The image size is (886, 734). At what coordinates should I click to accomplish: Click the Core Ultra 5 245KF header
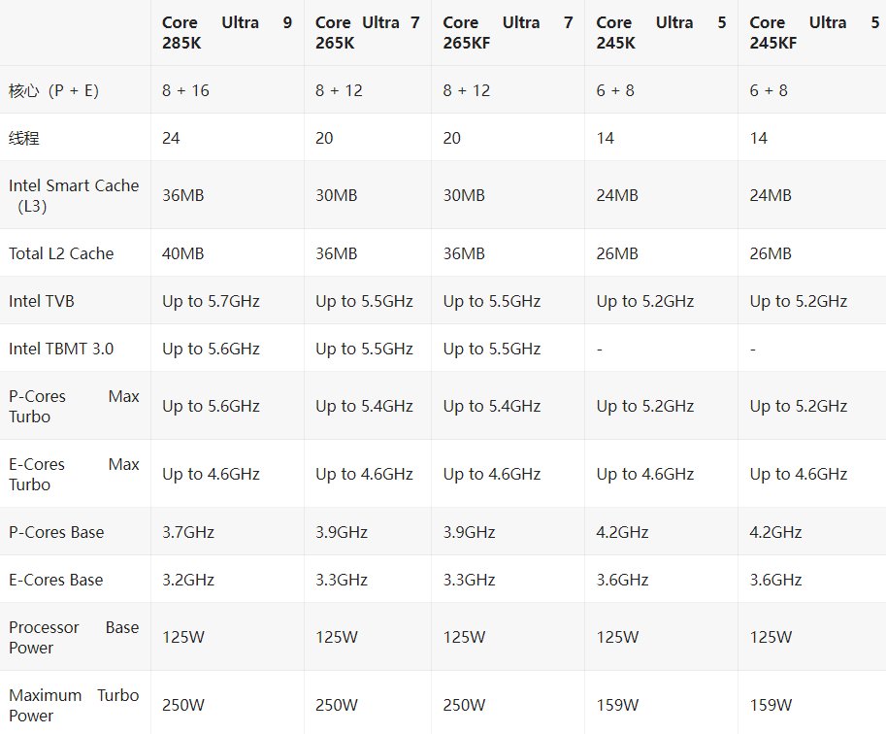tap(814, 32)
